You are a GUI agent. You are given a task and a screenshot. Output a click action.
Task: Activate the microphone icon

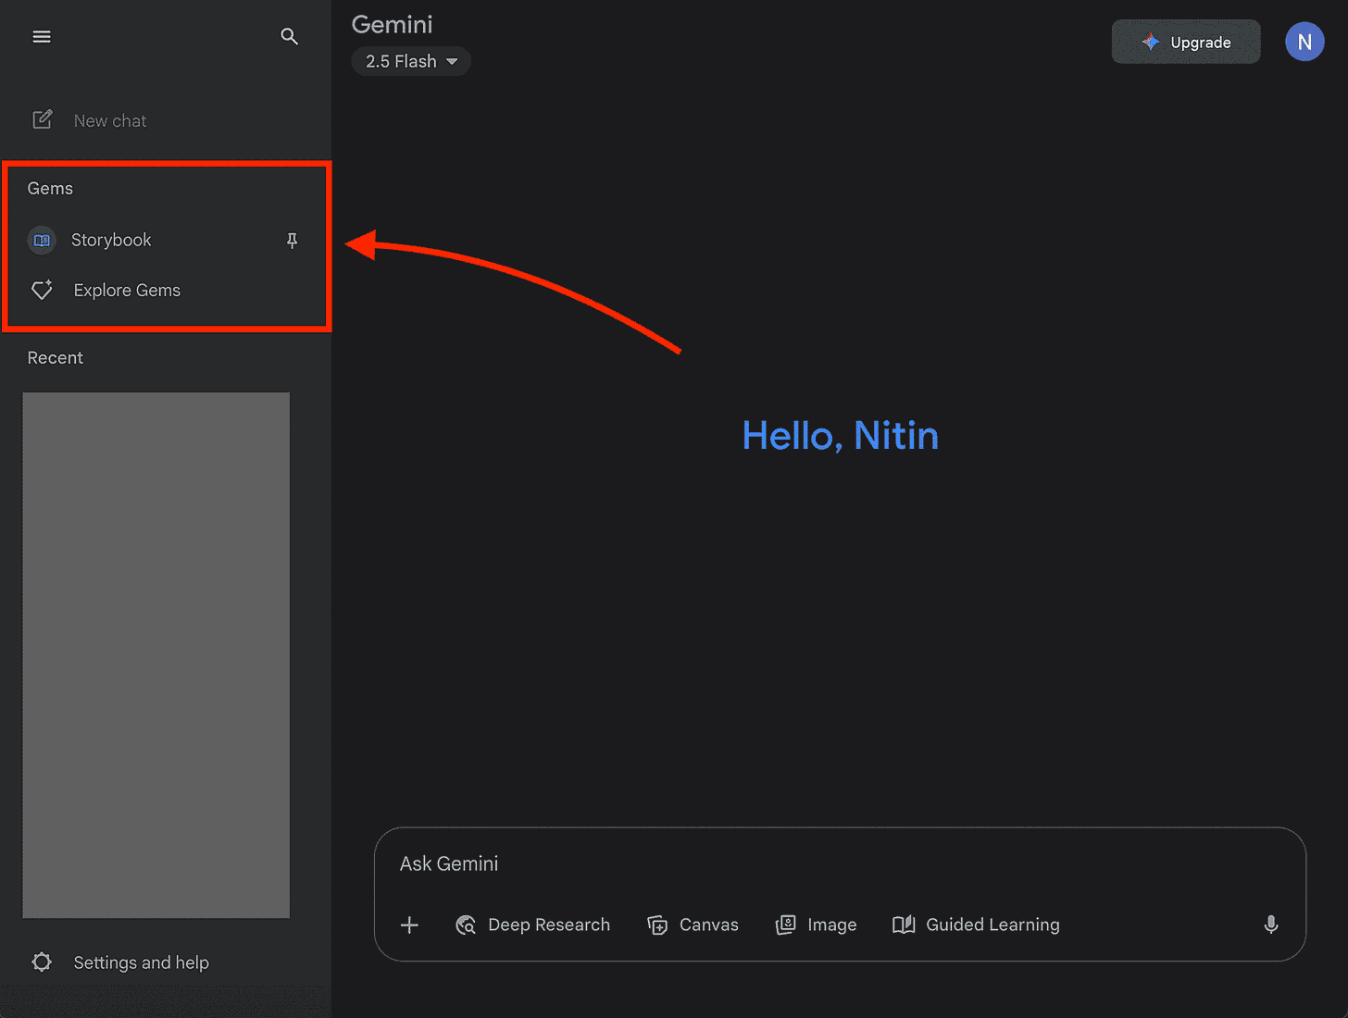pyautogui.click(x=1271, y=925)
